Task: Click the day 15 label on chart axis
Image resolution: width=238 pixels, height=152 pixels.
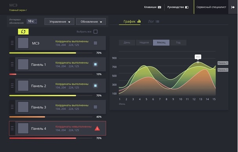Action: point(214,99)
